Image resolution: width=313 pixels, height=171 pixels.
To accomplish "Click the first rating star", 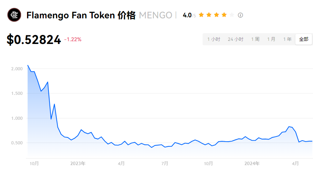I will [201, 15].
